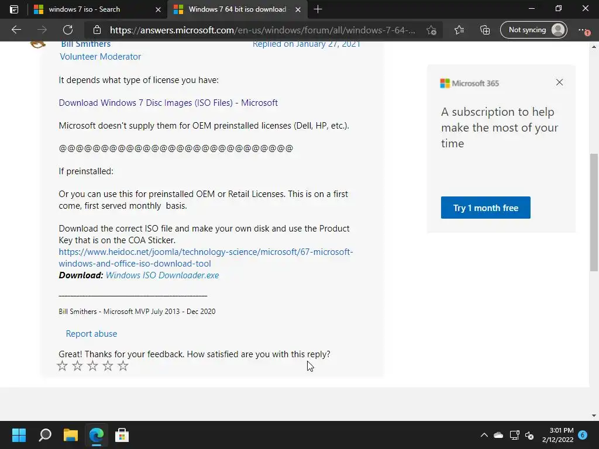Click the scrollbar down arrow
599x449 pixels.
[594, 416]
